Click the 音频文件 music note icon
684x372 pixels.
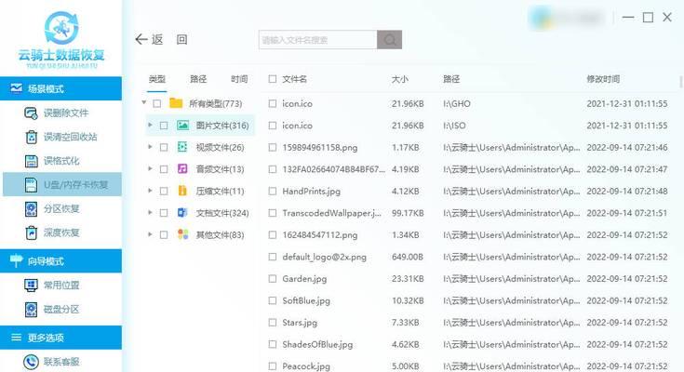click(x=182, y=168)
